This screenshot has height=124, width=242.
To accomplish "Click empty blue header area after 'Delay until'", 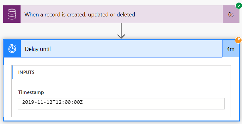I will (x=136, y=49).
